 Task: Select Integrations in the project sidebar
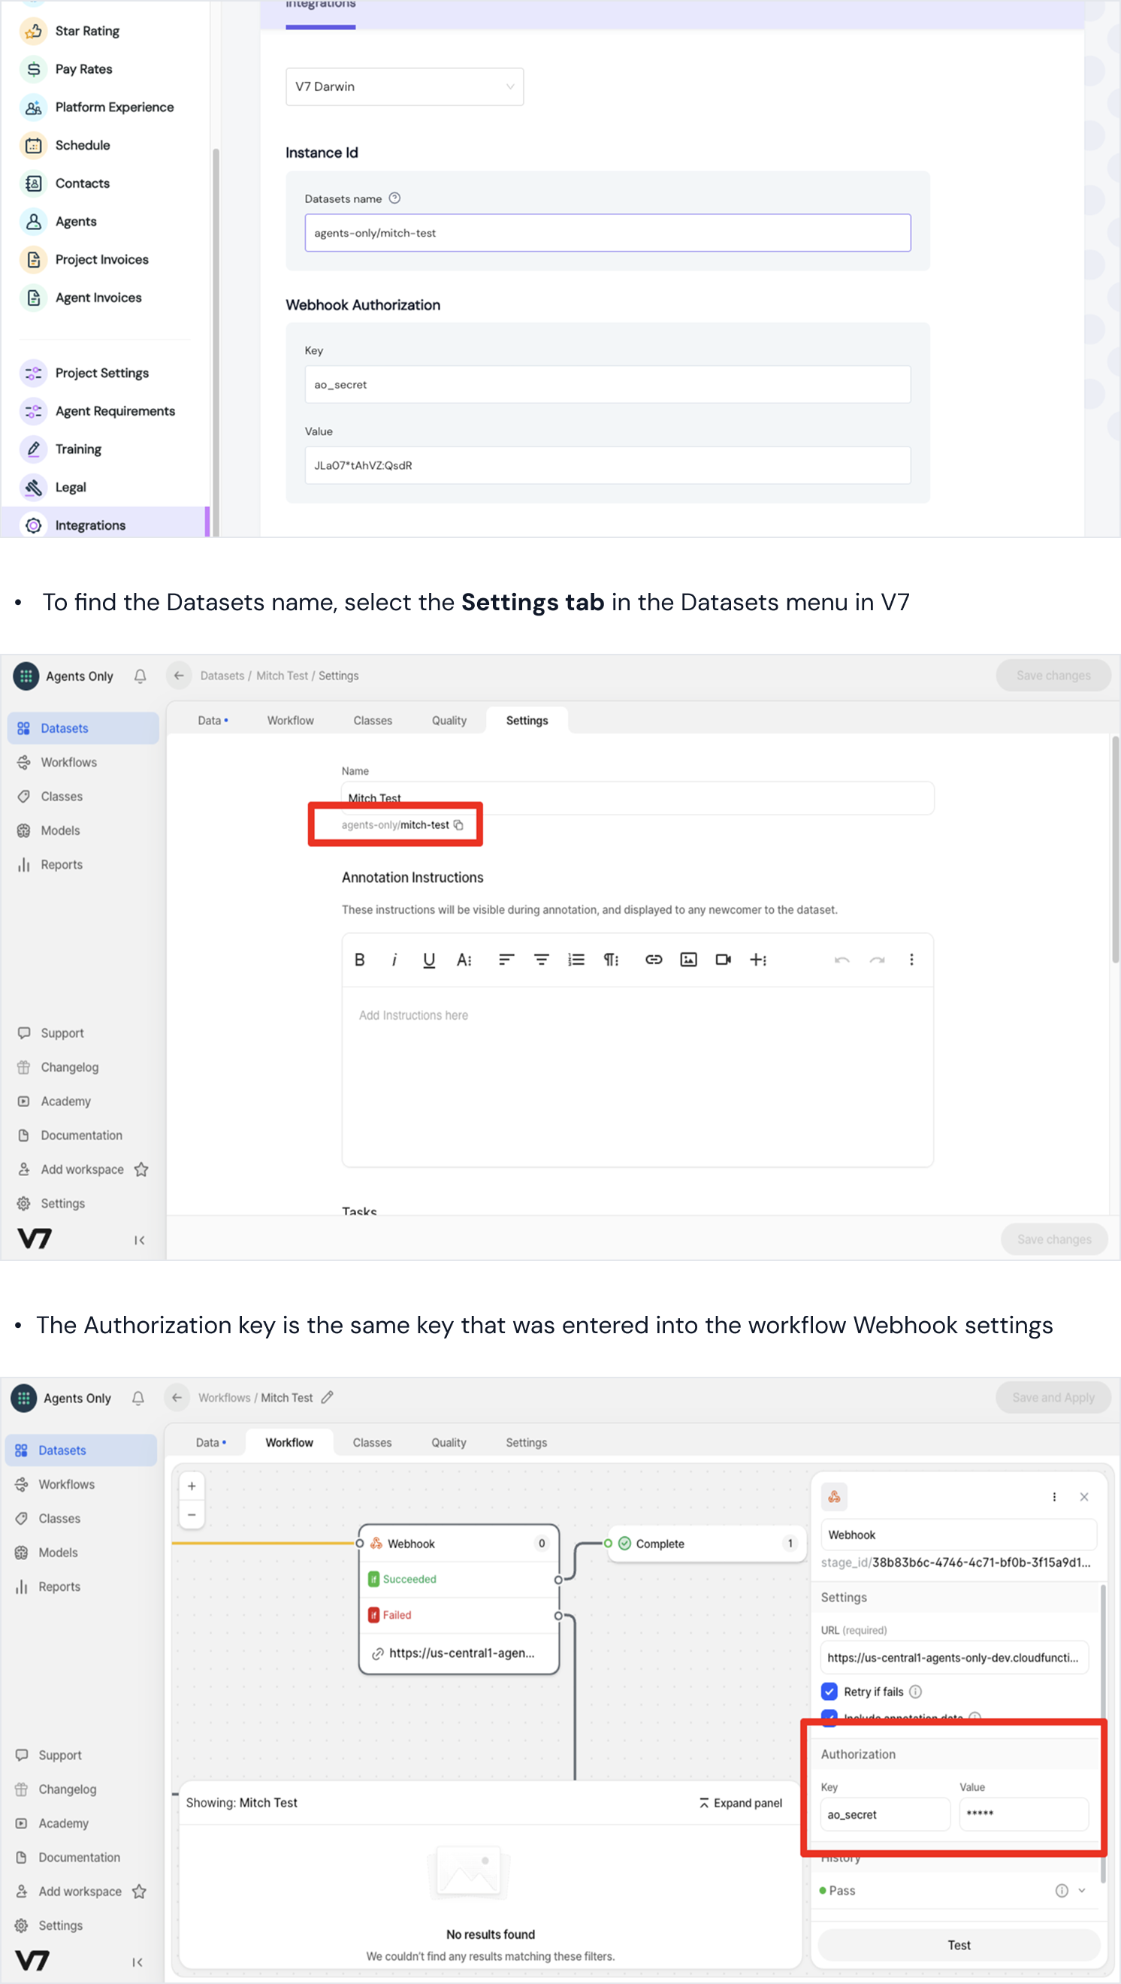(104, 525)
